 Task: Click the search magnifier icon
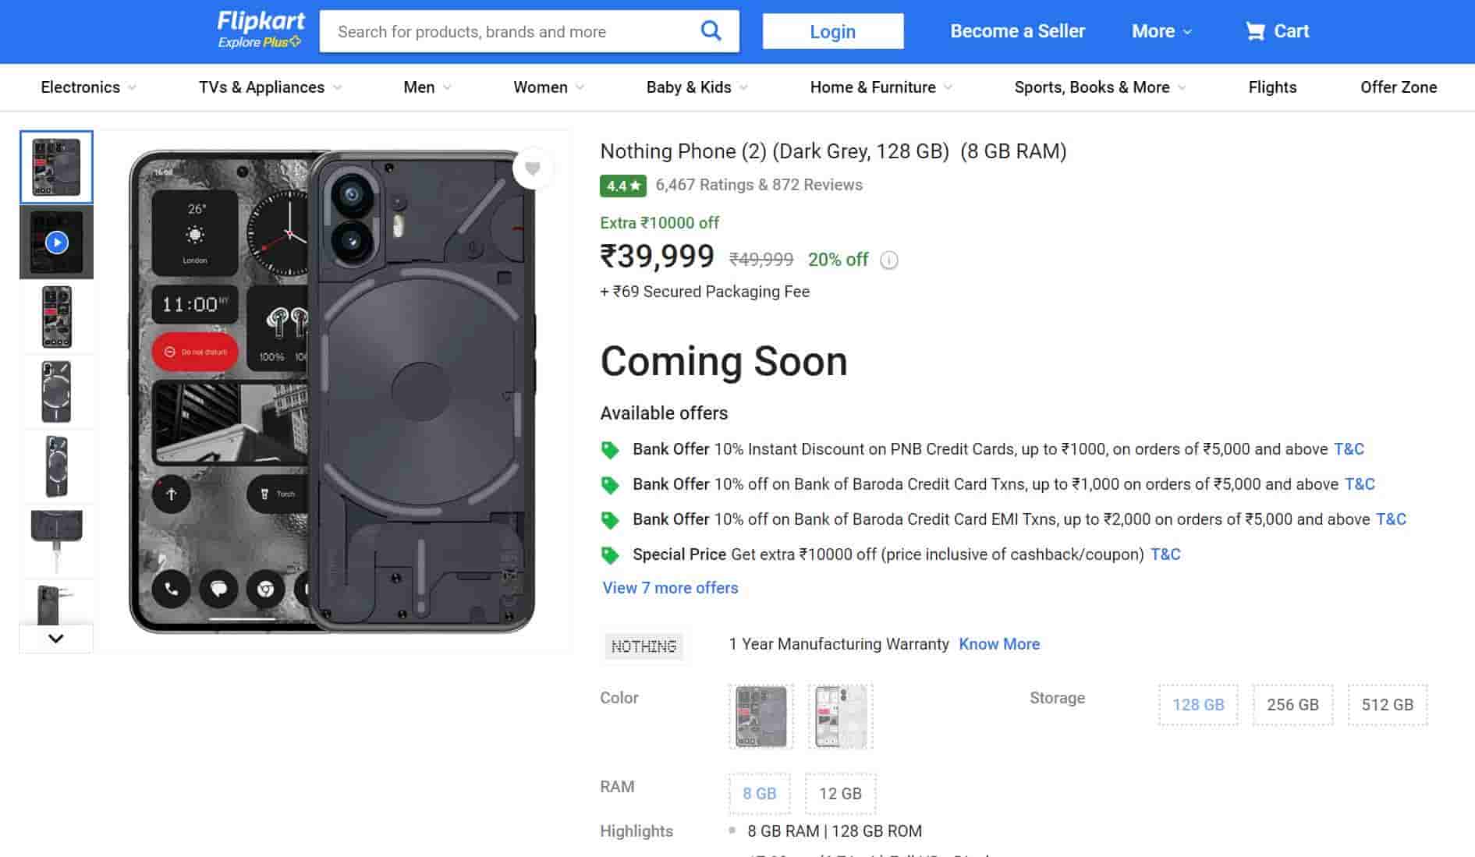coord(711,31)
